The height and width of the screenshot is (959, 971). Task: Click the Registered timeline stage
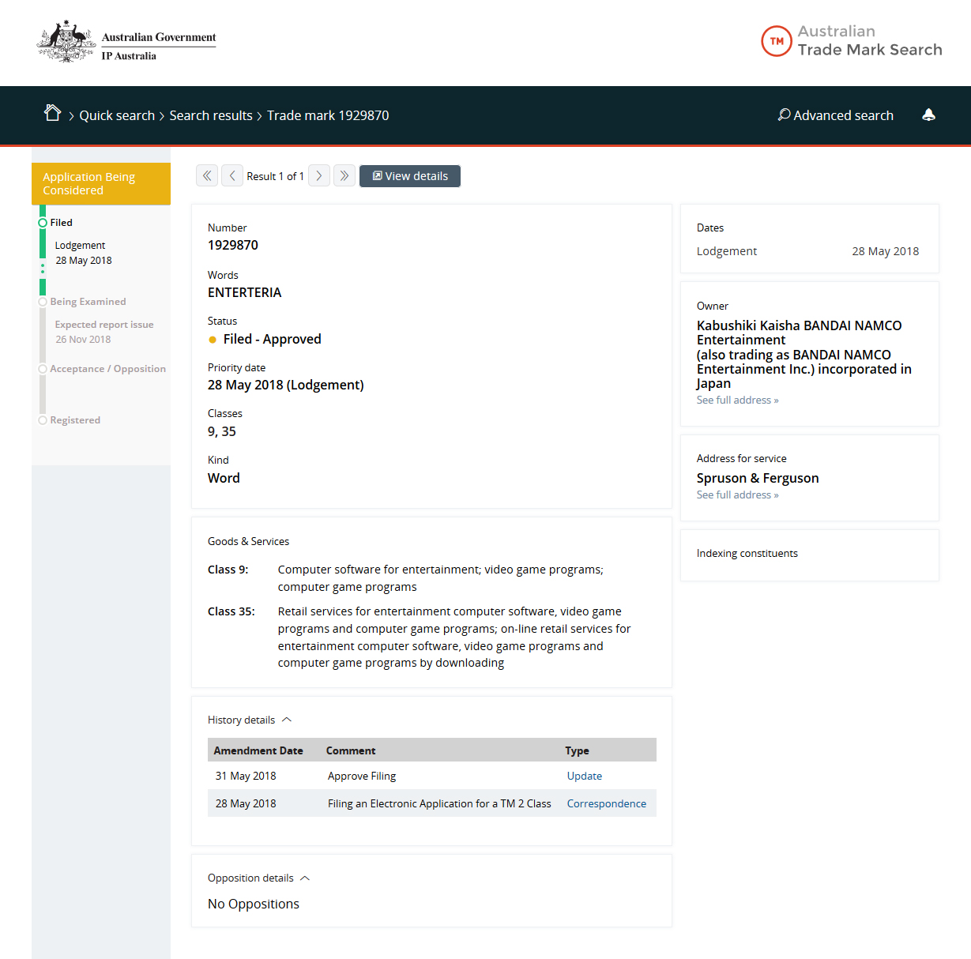coord(75,420)
